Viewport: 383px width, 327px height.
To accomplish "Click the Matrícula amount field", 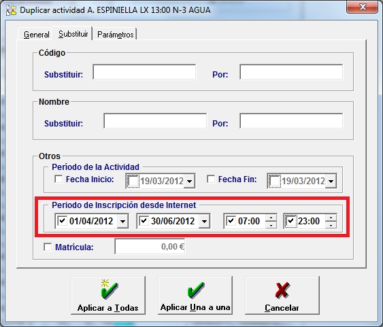I will click(x=150, y=247).
